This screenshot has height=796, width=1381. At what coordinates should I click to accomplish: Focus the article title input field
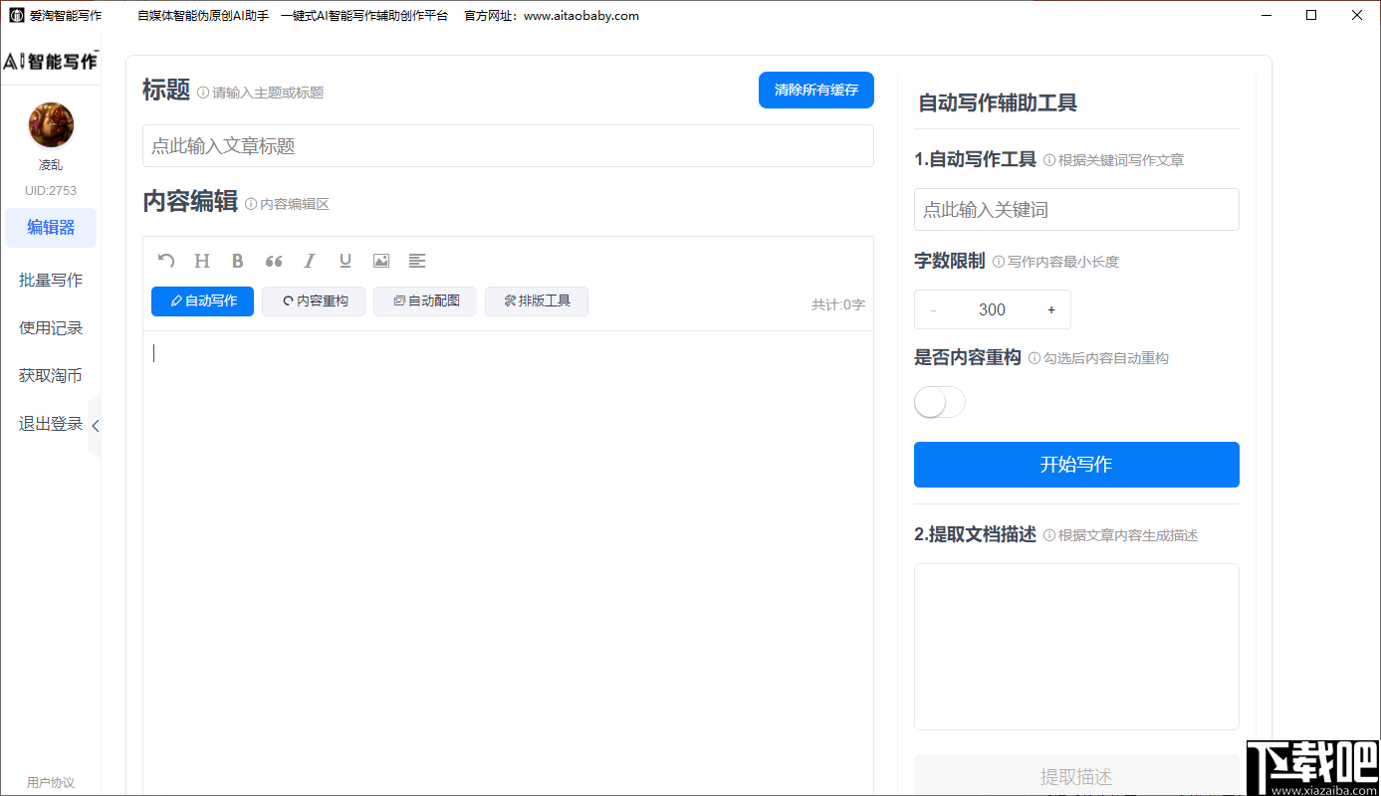click(508, 146)
